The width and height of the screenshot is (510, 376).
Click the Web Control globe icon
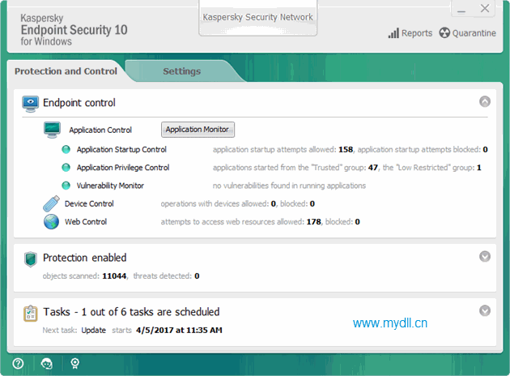coord(51,222)
